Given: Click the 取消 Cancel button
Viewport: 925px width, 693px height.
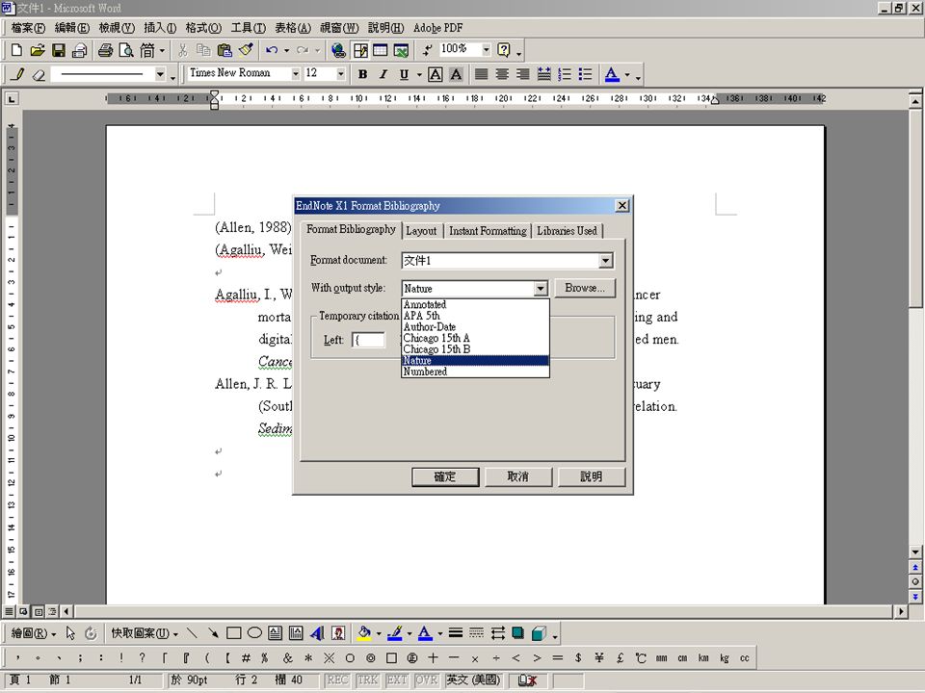Looking at the screenshot, I should click(518, 476).
